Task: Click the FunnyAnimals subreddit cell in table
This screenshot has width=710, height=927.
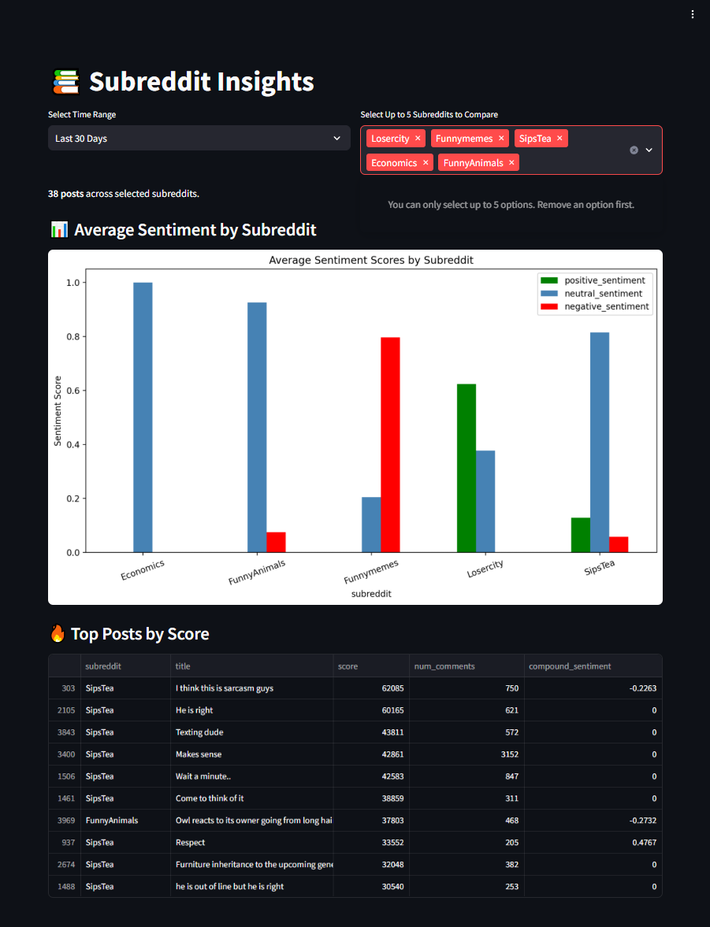Action: pos(125,820)
